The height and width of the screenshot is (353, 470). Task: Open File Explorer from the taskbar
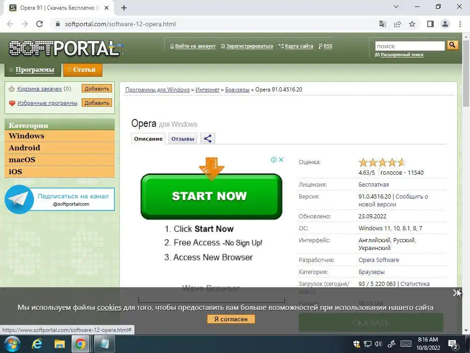(59, 344)
